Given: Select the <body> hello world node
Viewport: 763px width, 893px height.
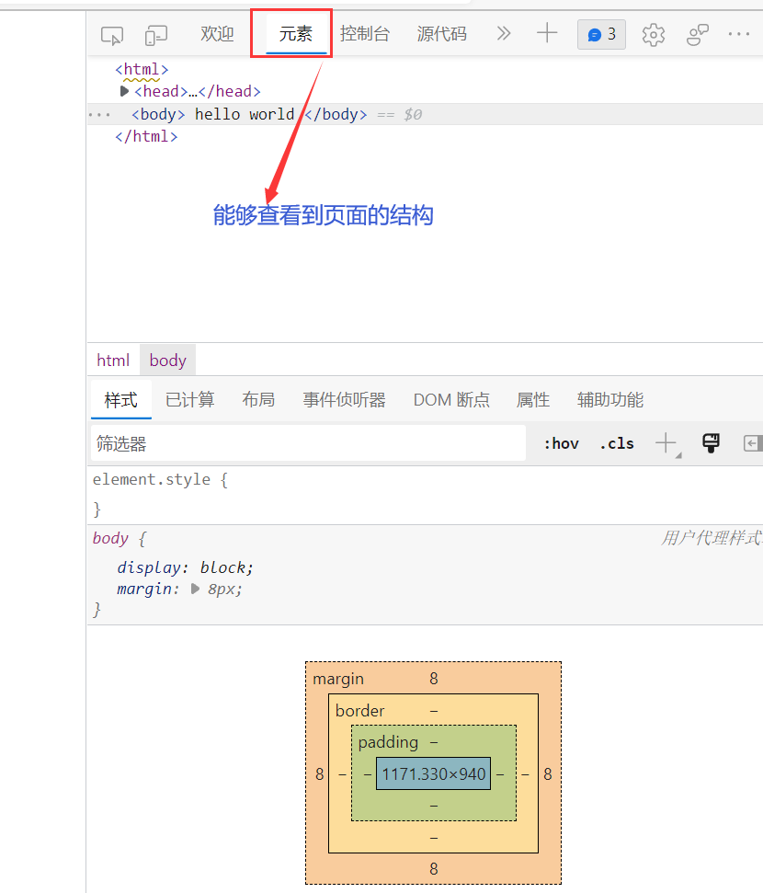Looking at the screenshot, I should pyautogui.click(x=249, y=114).
